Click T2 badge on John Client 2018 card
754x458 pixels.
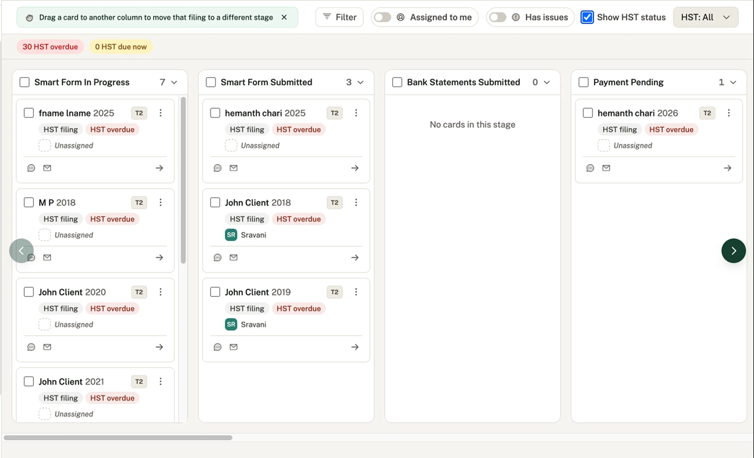tap(334, 202)
